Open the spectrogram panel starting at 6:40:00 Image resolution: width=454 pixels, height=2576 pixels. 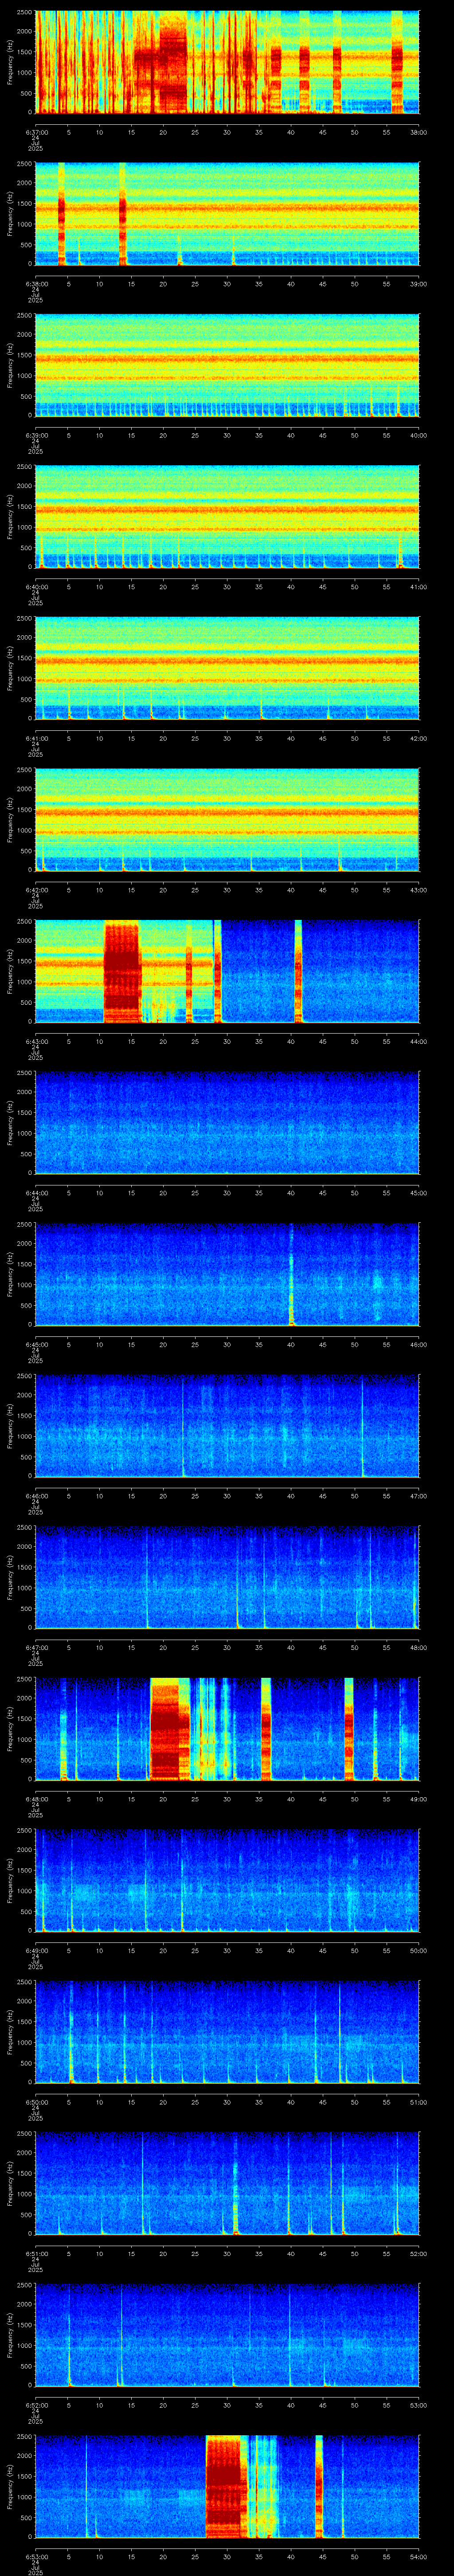[x=227, y=517]
